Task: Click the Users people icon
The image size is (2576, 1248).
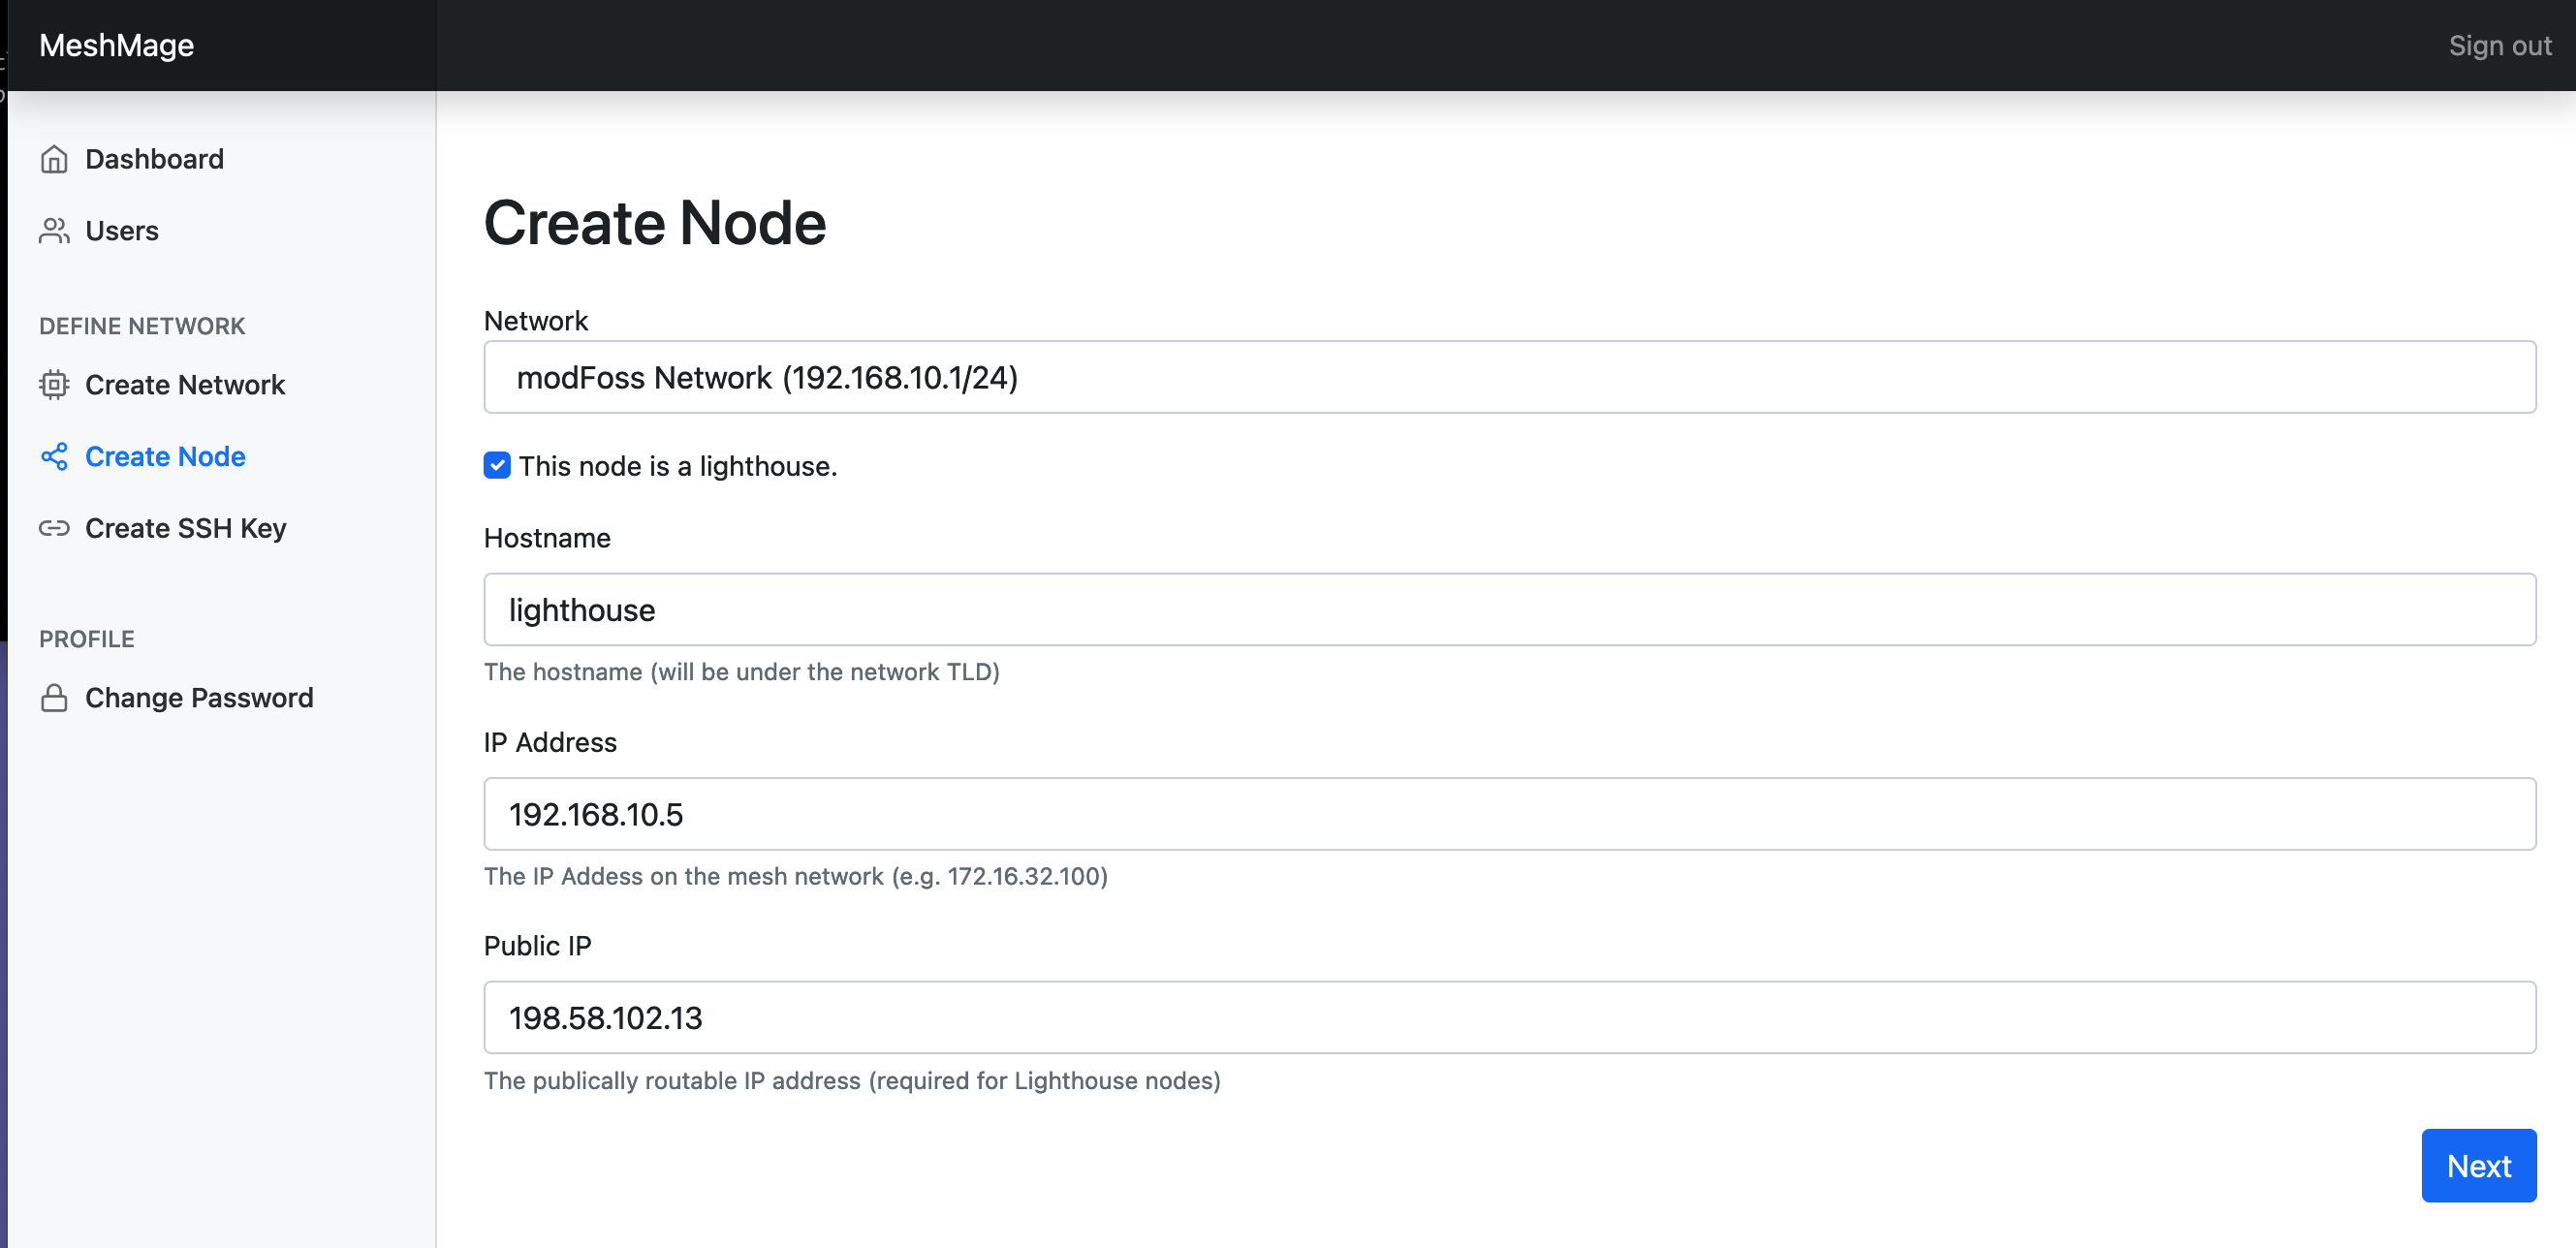Action: pyautogui.click(x=54, y=231)
